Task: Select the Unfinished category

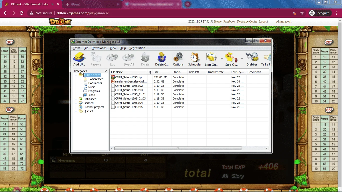Action: pos(90,99)
